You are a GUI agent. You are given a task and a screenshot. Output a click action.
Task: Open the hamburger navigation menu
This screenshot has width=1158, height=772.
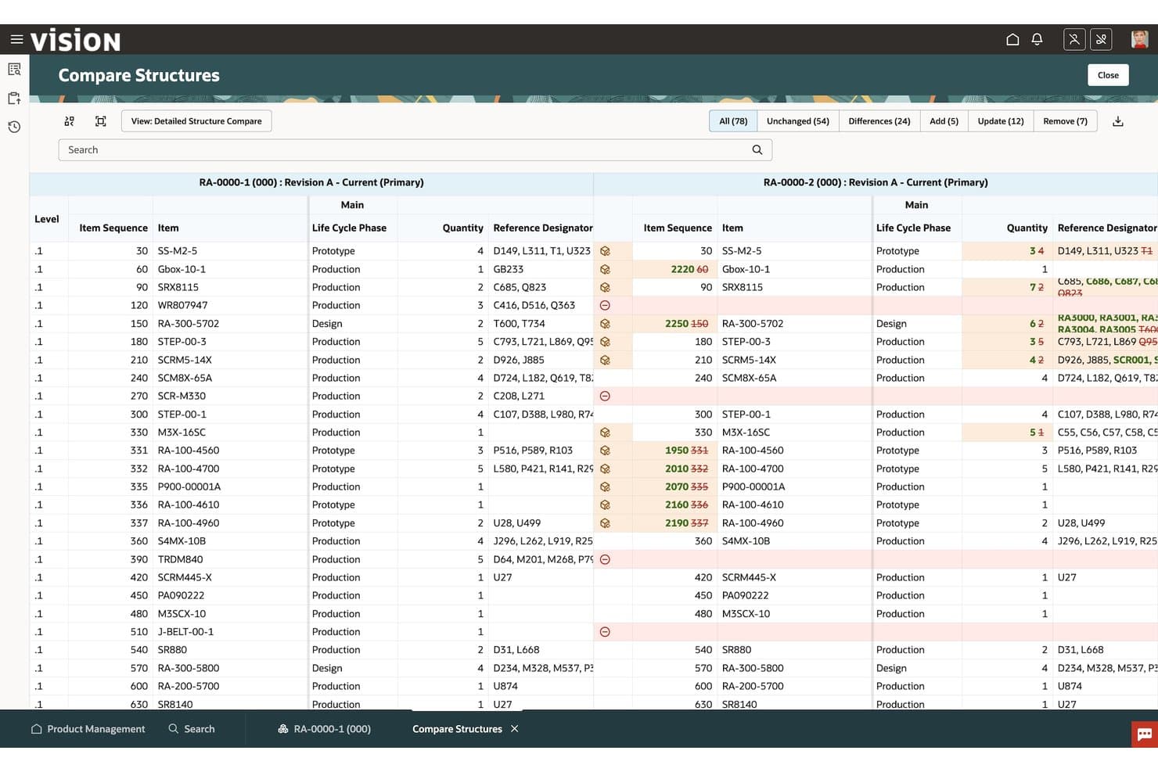pos(16,39)
